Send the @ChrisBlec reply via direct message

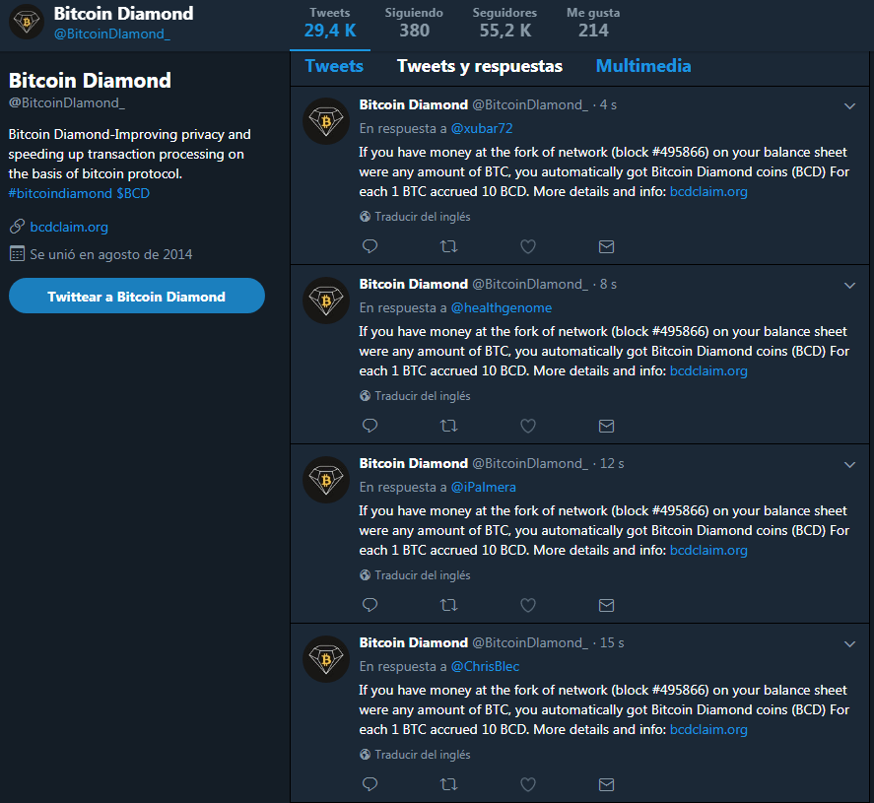coord(606,784)
